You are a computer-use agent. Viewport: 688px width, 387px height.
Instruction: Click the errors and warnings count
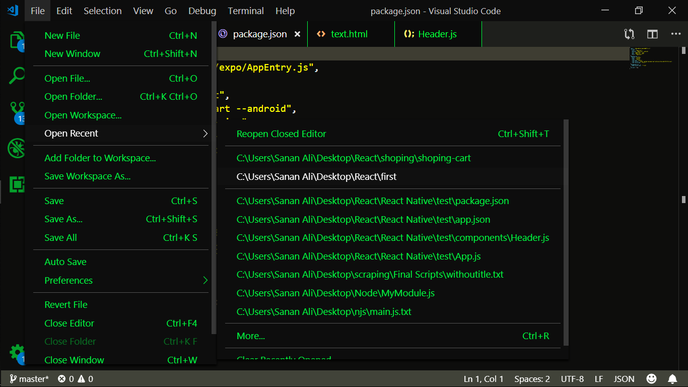click(x=76, y=378)
